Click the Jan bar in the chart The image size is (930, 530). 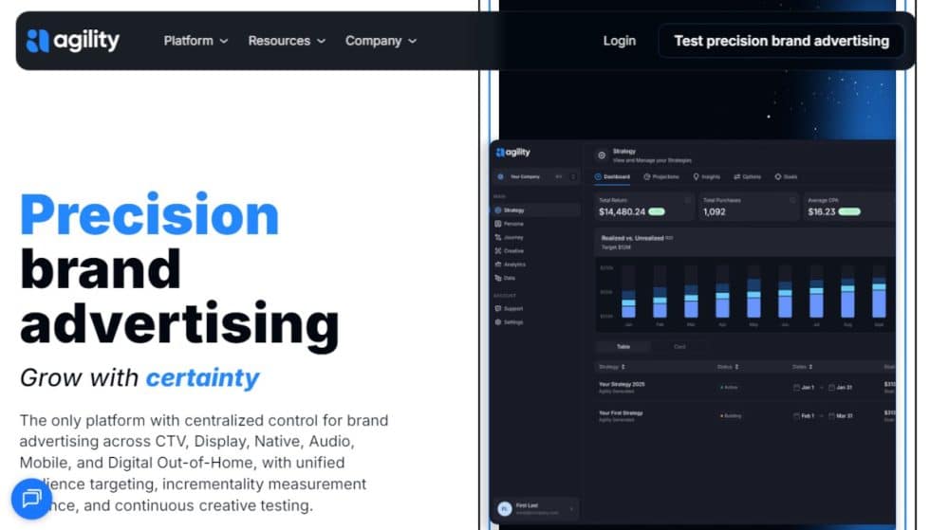(x=628, y=303)
